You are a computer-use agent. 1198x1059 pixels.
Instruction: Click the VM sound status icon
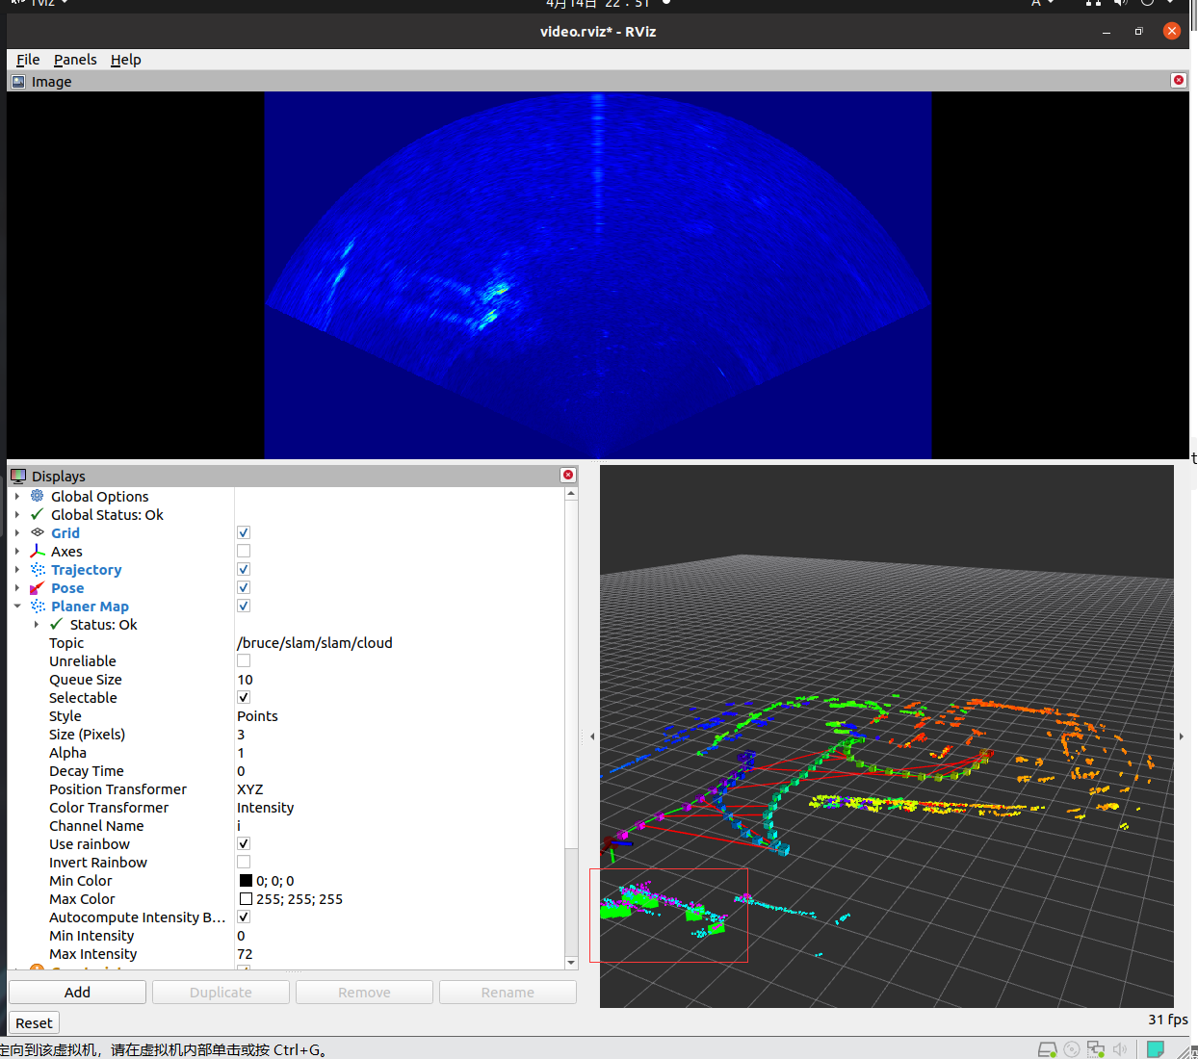coord(1120,1049)
